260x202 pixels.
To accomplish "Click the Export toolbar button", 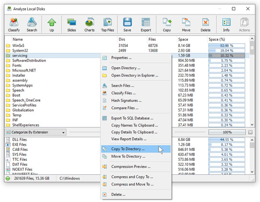I will click(x=146, y=25).
